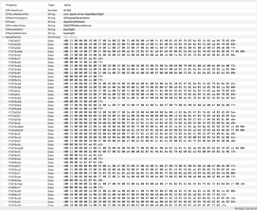Select the F14T9cf3 entry
Viewport: 257px width, 210px height.
tap(15, 152)
